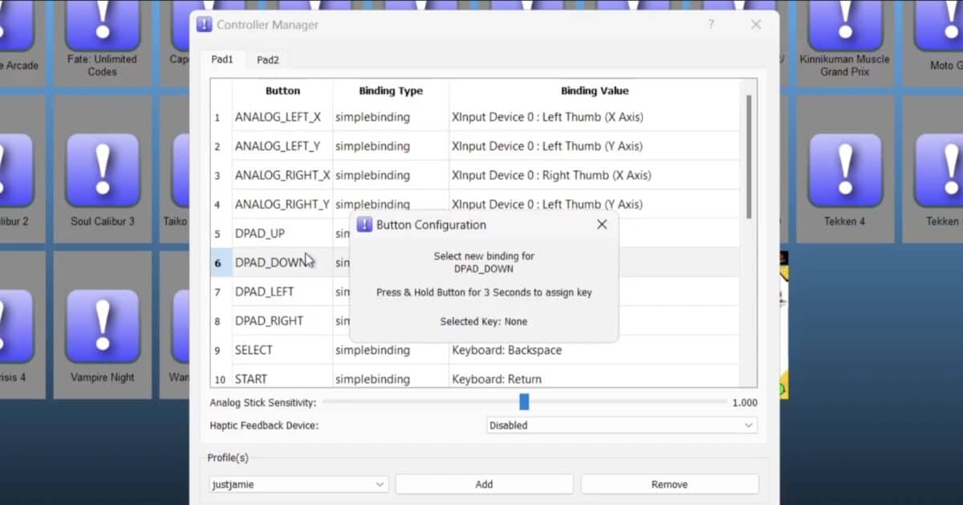Screen dimensions: 963x505
Task: Click the Controller Manager help question mark
Action: coord(710,25)
